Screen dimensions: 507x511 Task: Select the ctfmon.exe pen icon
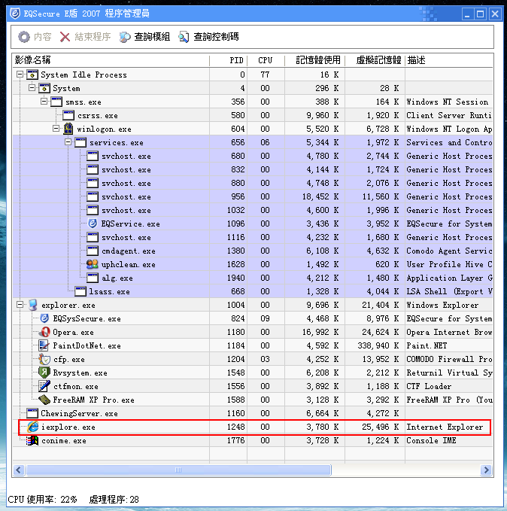tap(44, 386)
